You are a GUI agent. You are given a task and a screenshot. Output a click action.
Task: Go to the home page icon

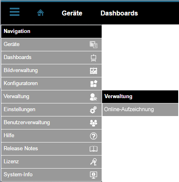40,13
